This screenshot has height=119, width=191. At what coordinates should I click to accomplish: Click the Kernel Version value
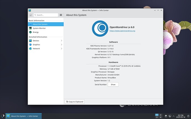(x=121, y=54)
